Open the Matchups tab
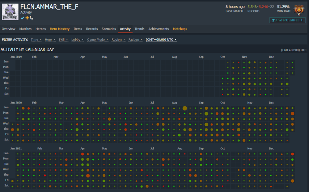Image resolution: width=309 pixels, height=192 pixels. (180, 29)
